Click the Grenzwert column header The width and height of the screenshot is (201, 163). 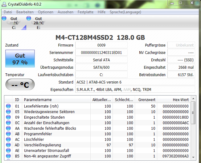pyautogui.click(x=146, y=100)
